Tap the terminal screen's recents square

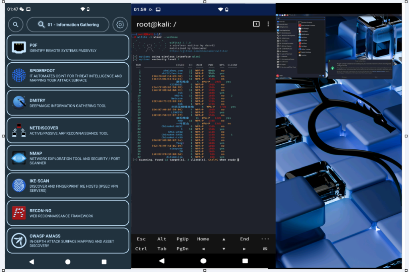(x=245, y=261)
